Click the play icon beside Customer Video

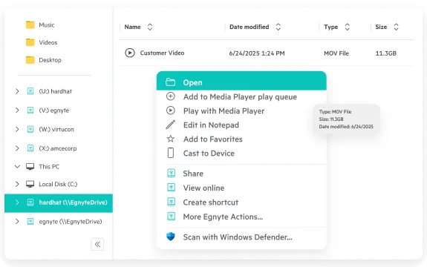tap(130, 53)
